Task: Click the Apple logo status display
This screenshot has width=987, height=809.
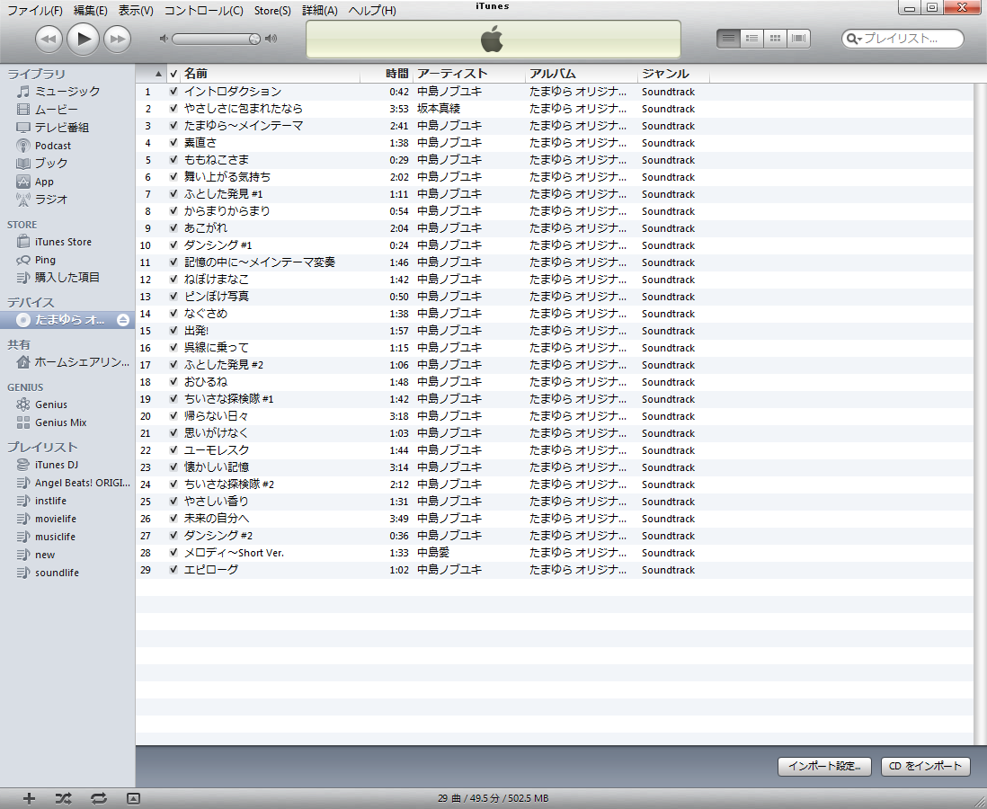Action: pyautogui.click(x=493, y=39)
